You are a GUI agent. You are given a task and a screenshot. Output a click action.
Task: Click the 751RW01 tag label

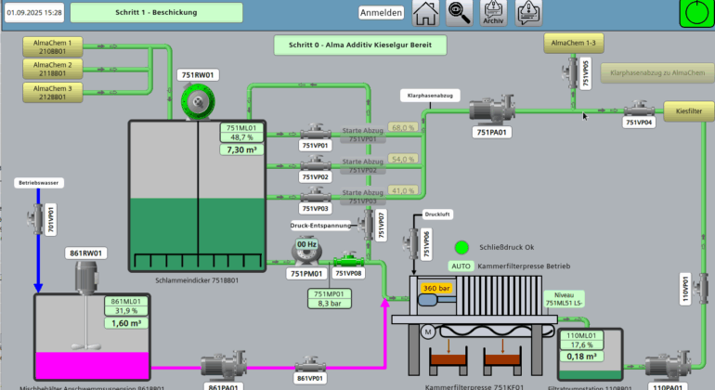click(198, 75)
